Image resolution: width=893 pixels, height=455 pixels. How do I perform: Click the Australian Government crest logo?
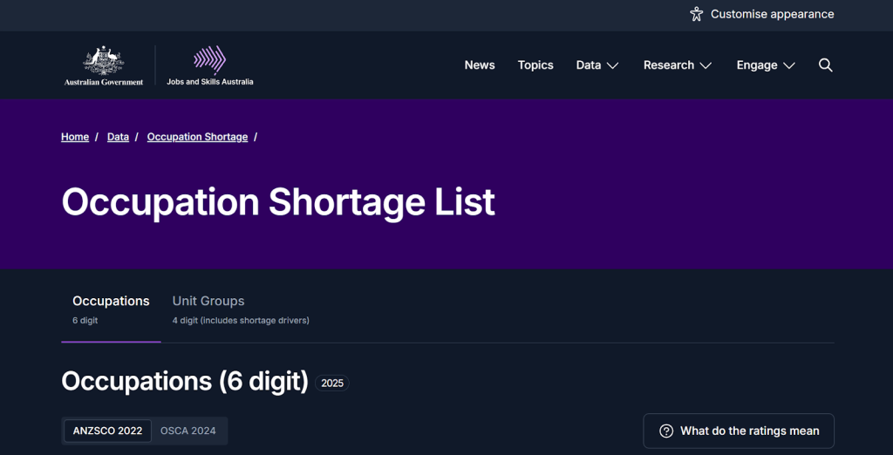click(104, 65)
